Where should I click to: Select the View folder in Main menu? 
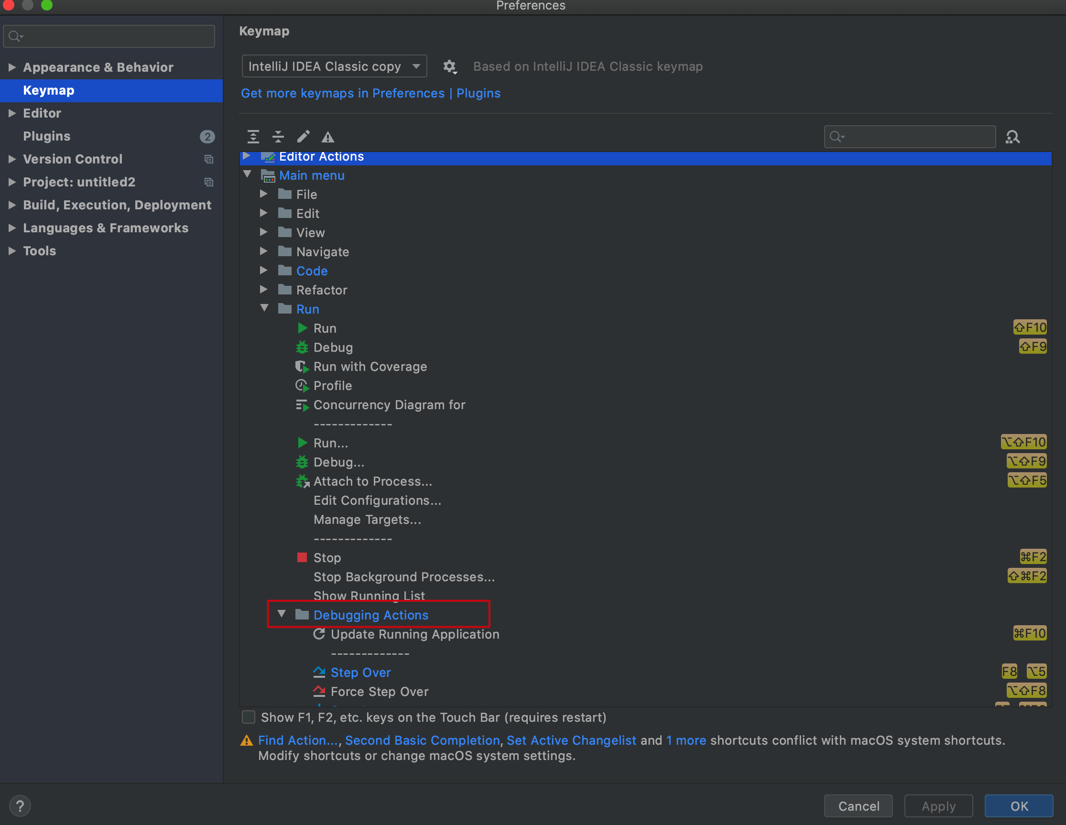point(645,233)
